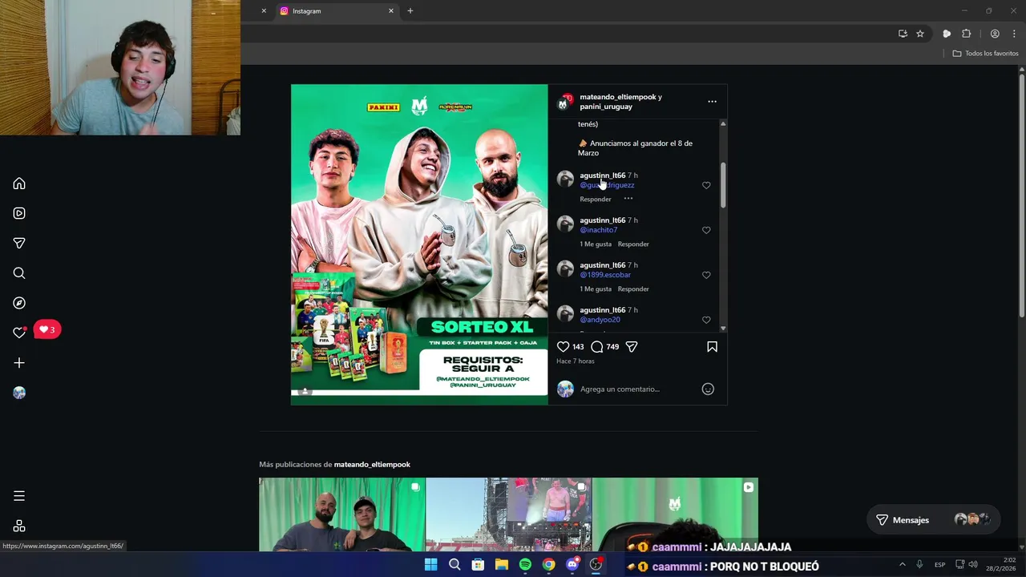View '1 Me gusta' on @inachito7 comment
This screenshot has width=1026, height=577.
click(596, 244)
